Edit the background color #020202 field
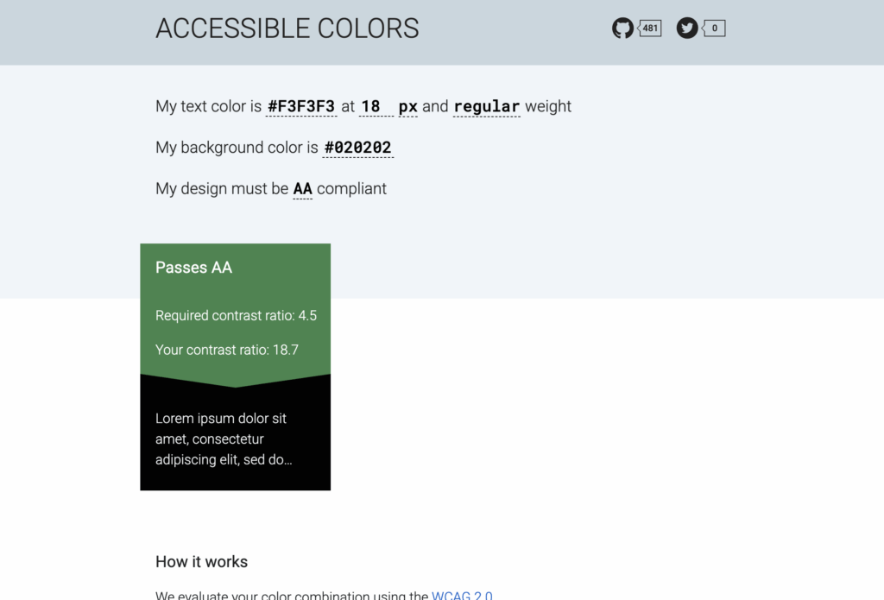Image resolution: width=884 pixels, height=600 pixels. pos(358,148)
